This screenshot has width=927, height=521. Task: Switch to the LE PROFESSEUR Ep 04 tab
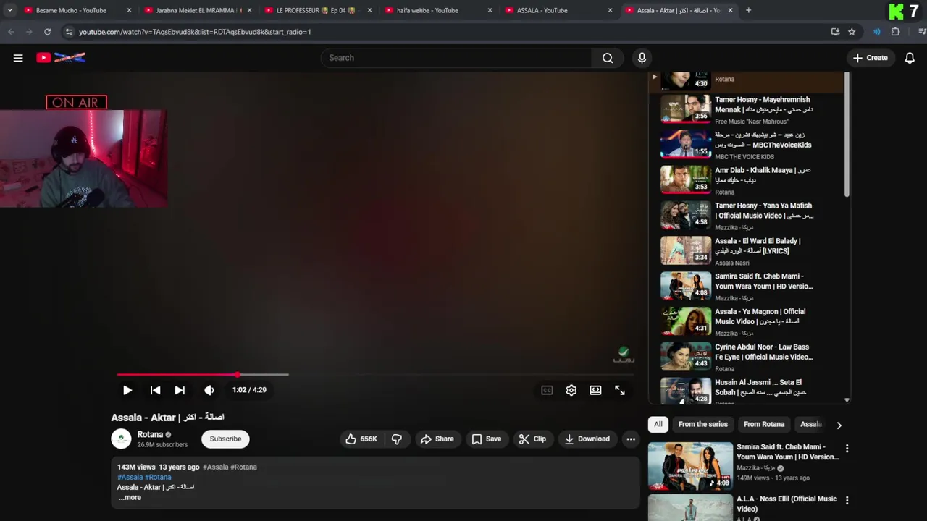318,10
